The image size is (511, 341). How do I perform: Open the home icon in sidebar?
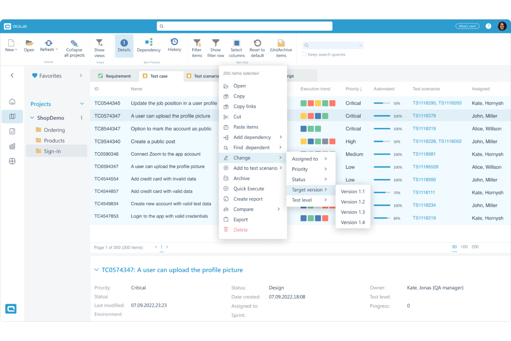(12, 102)
